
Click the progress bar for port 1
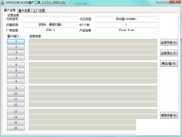click(93, 41)
